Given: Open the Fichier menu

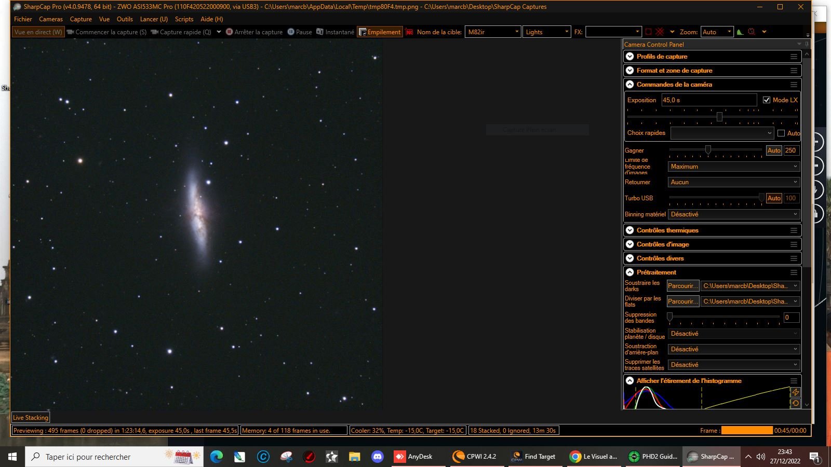Looking at the screenshot, I should tap(23, 19).
